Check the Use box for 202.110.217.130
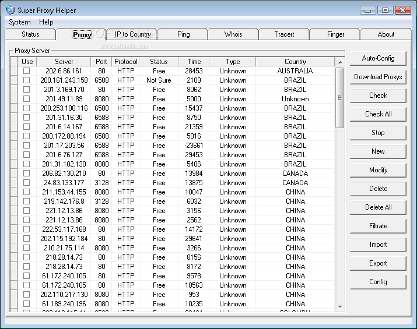This screenshot has height=329, width=417. point(26,294)
